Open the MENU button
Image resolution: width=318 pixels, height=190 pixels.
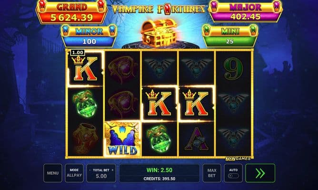53,173
